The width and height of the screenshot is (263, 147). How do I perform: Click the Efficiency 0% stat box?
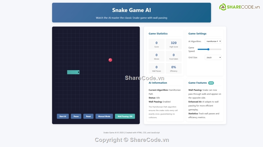coord(174,68)
